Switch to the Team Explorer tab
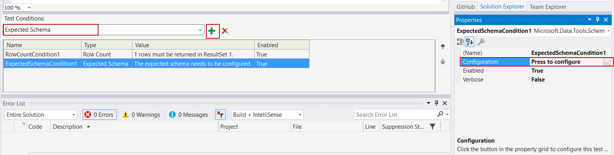614x155 pixels. coord(548,7)
